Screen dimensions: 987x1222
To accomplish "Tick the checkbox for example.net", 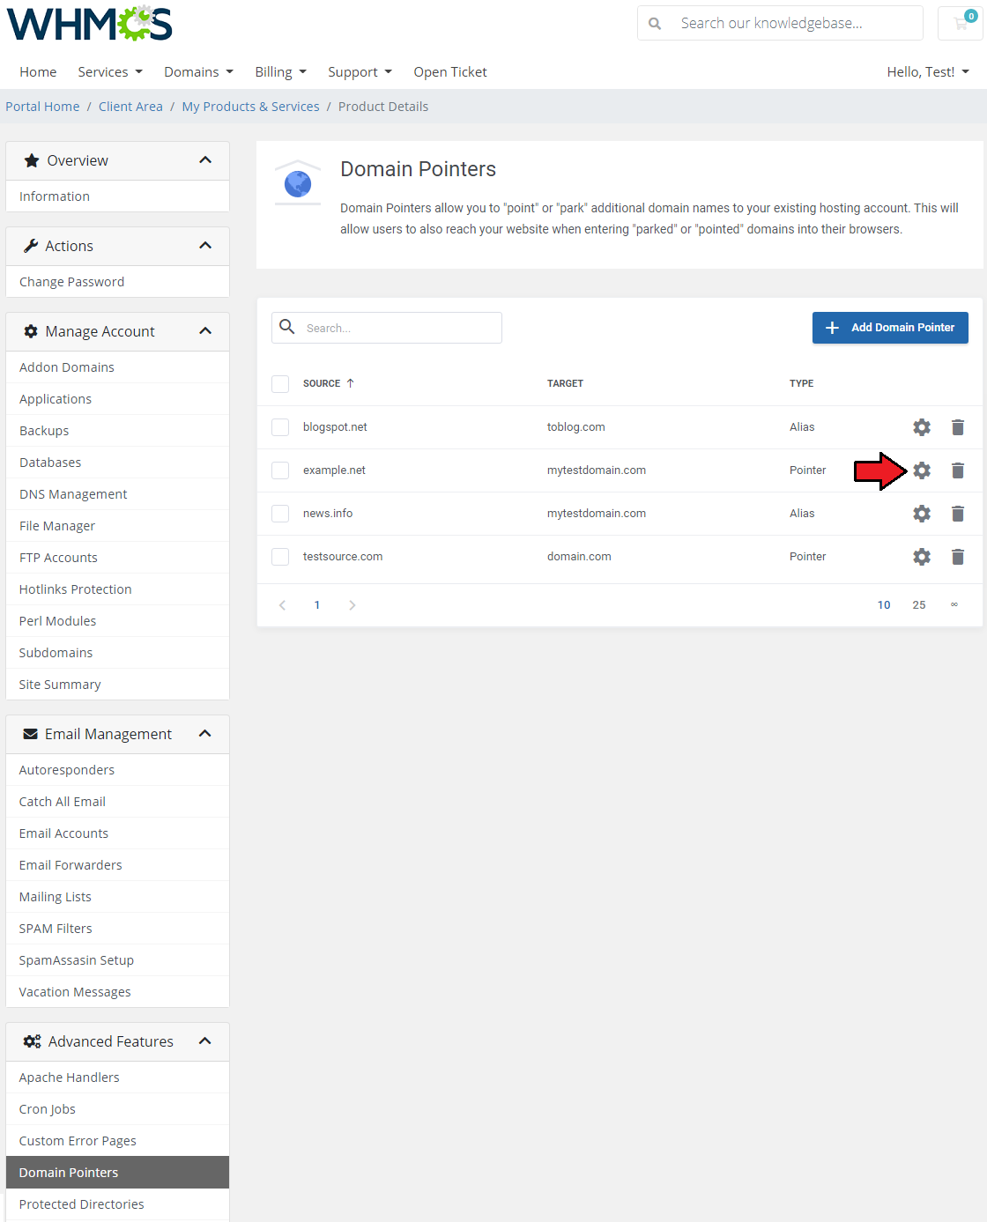I will tap(280, 470).
